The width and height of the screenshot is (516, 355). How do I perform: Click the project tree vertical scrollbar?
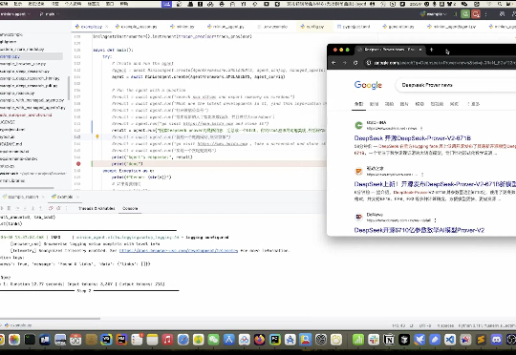click(x=69, y=88)
